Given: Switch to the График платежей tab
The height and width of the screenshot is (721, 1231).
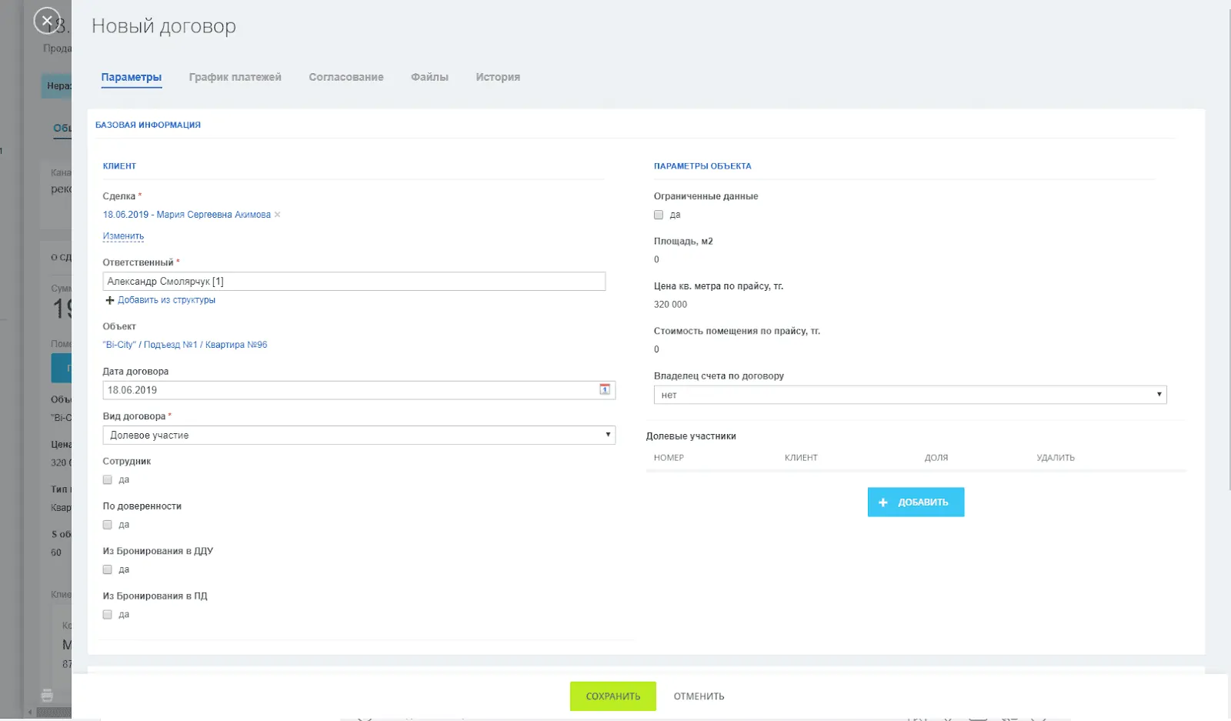Looking at the screenshot, I should coord(235,77).
